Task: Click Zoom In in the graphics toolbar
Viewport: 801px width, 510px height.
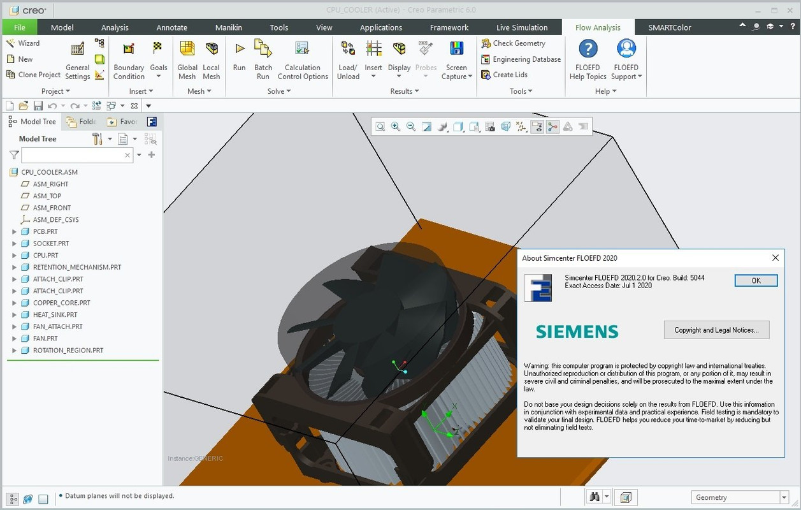Action: (396, 127)
